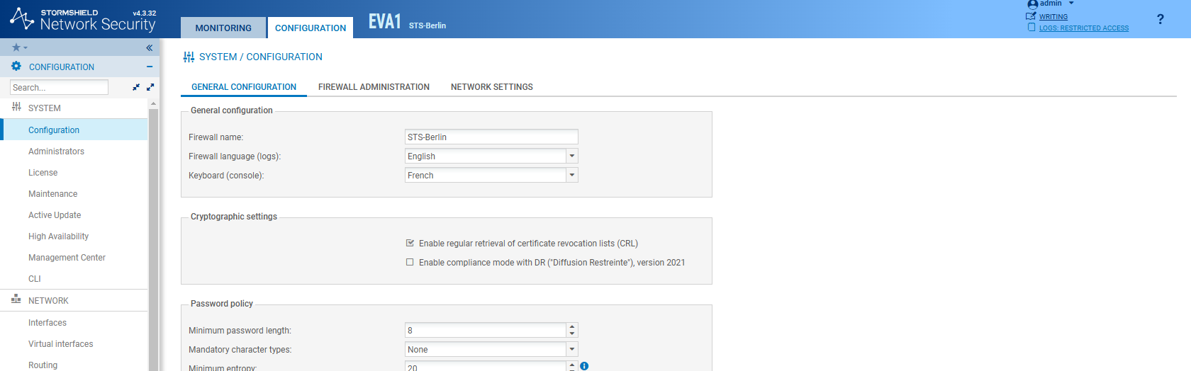Open the favorites star menu

19,47
